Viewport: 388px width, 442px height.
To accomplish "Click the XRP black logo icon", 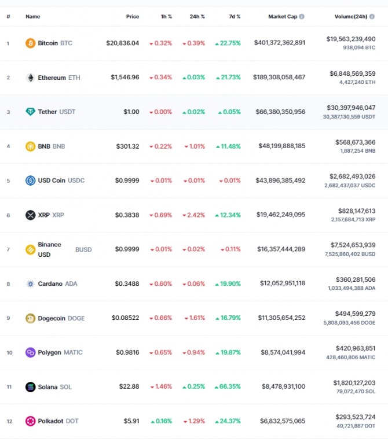I will (x=31, y=215).
